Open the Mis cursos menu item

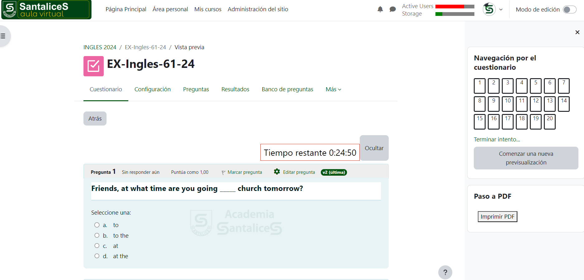[208, 9]
